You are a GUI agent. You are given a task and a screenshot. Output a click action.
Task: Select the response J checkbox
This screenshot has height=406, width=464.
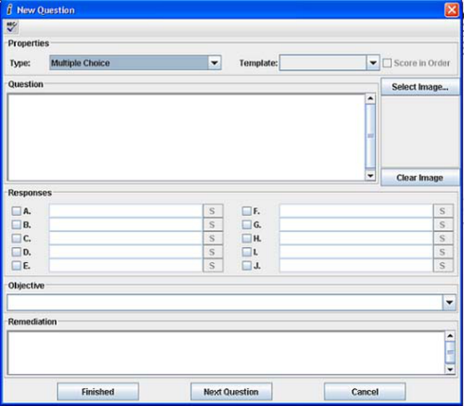coord(247,265)
